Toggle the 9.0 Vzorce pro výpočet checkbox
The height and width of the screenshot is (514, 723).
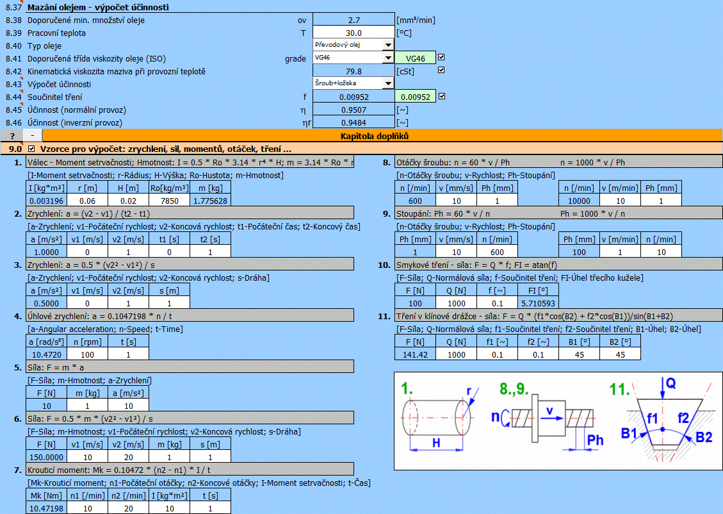[x=31, y=149]
